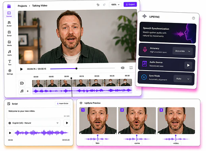Click the Import Script button

coord(62,103)
